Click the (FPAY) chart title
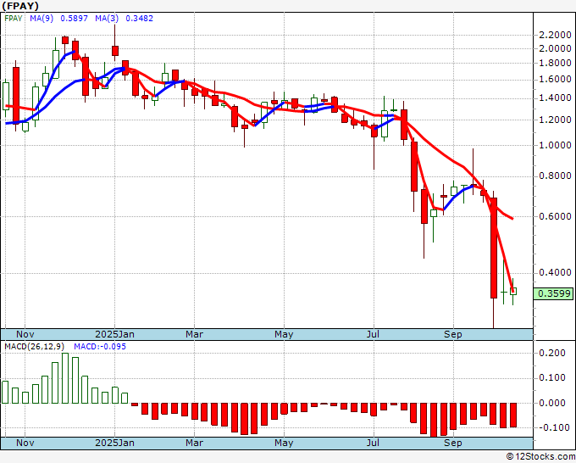The width and height of the screenshot is (576, 463). tap(20, 6)
